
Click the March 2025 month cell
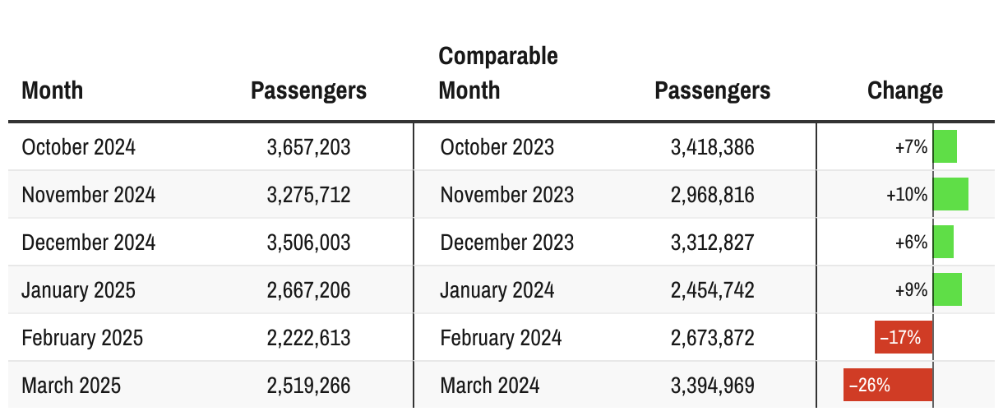click(x=72, y=386)
